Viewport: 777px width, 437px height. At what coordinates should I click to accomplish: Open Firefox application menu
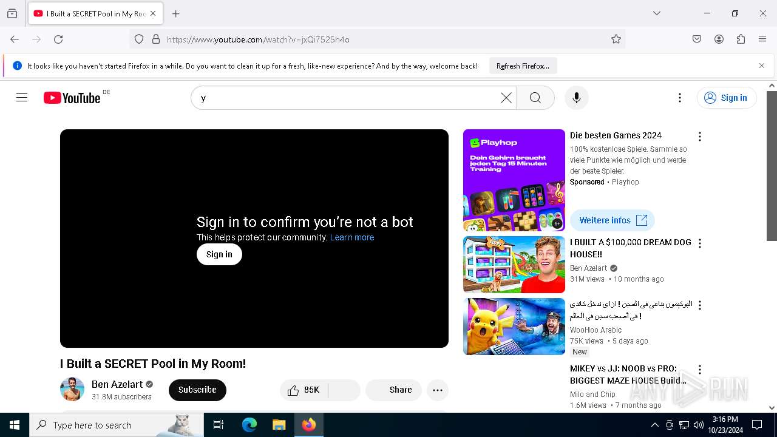tap(762, 39)
